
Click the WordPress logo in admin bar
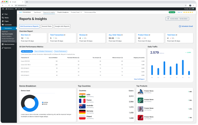[3, 9]
